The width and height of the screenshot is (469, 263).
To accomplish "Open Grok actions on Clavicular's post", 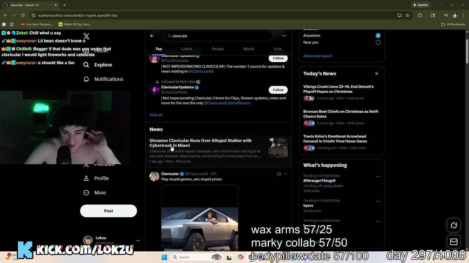I will [x=279, y=174].
